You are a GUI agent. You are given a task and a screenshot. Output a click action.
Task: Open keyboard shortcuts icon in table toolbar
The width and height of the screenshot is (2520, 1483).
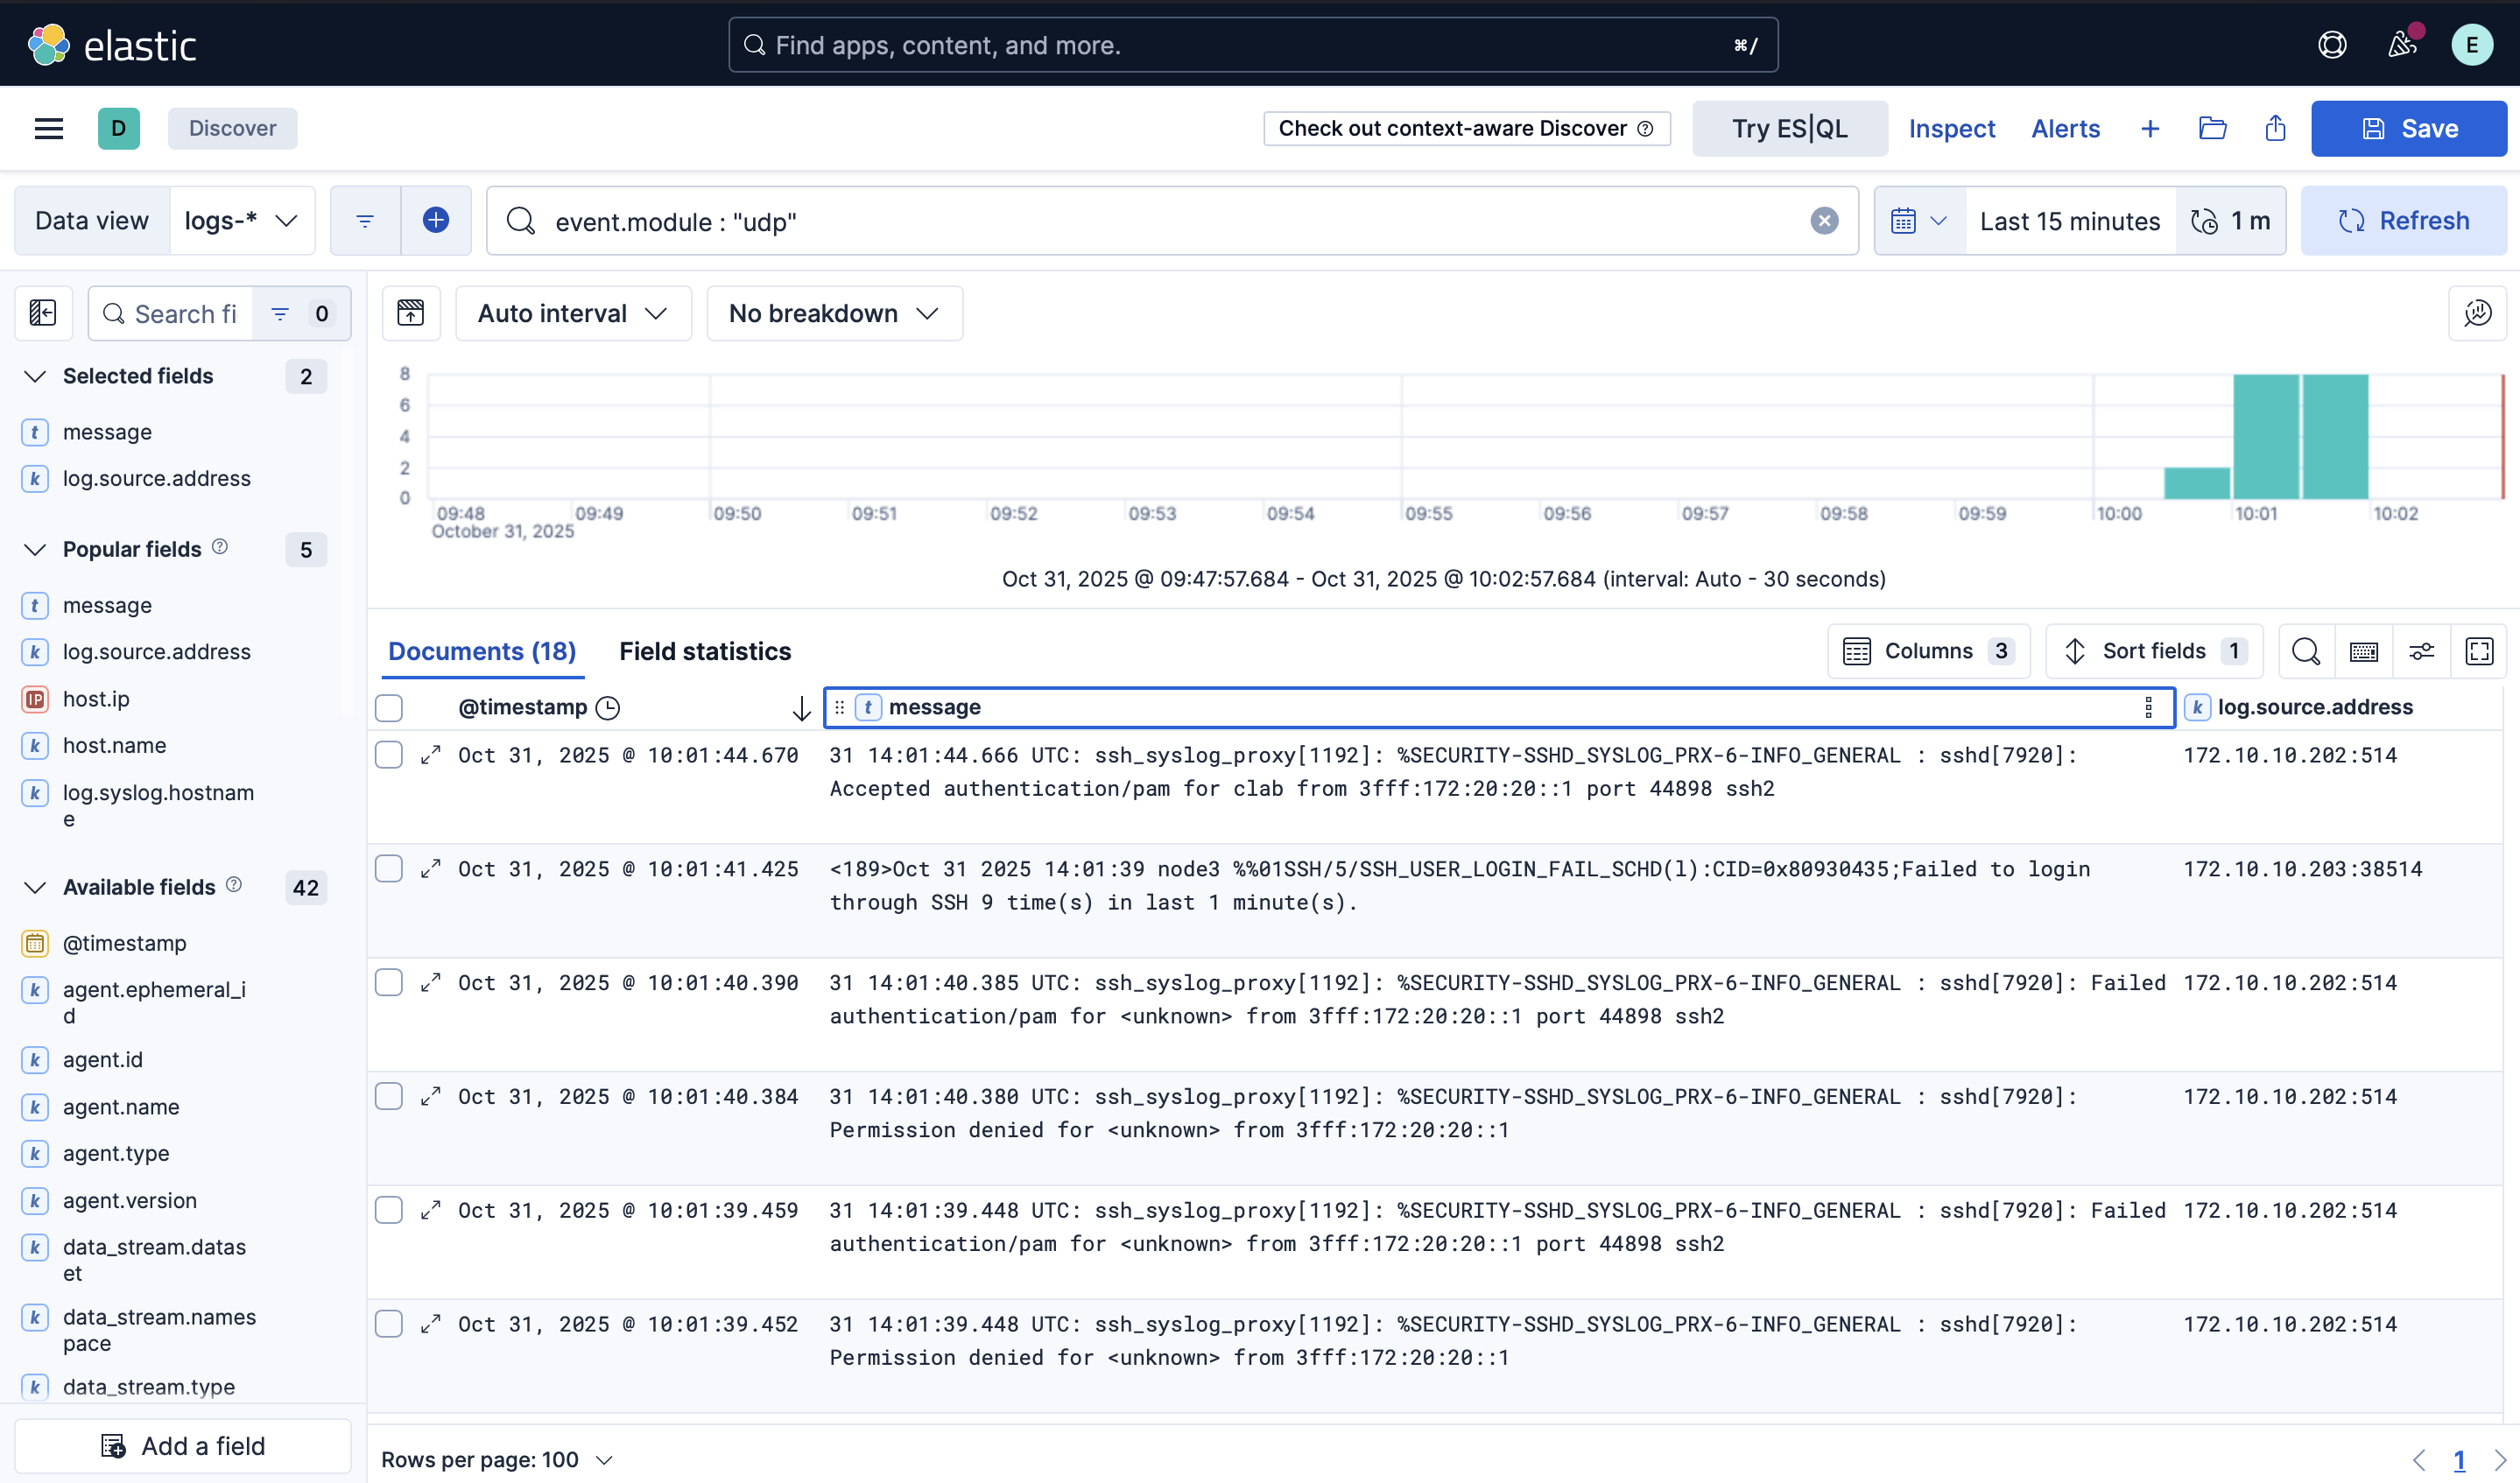[2364, 651]
